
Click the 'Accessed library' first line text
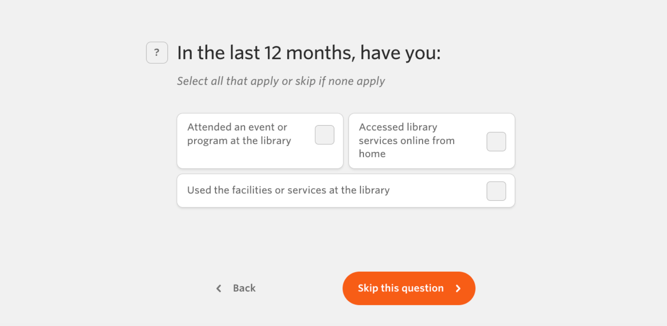pos(398,127)
